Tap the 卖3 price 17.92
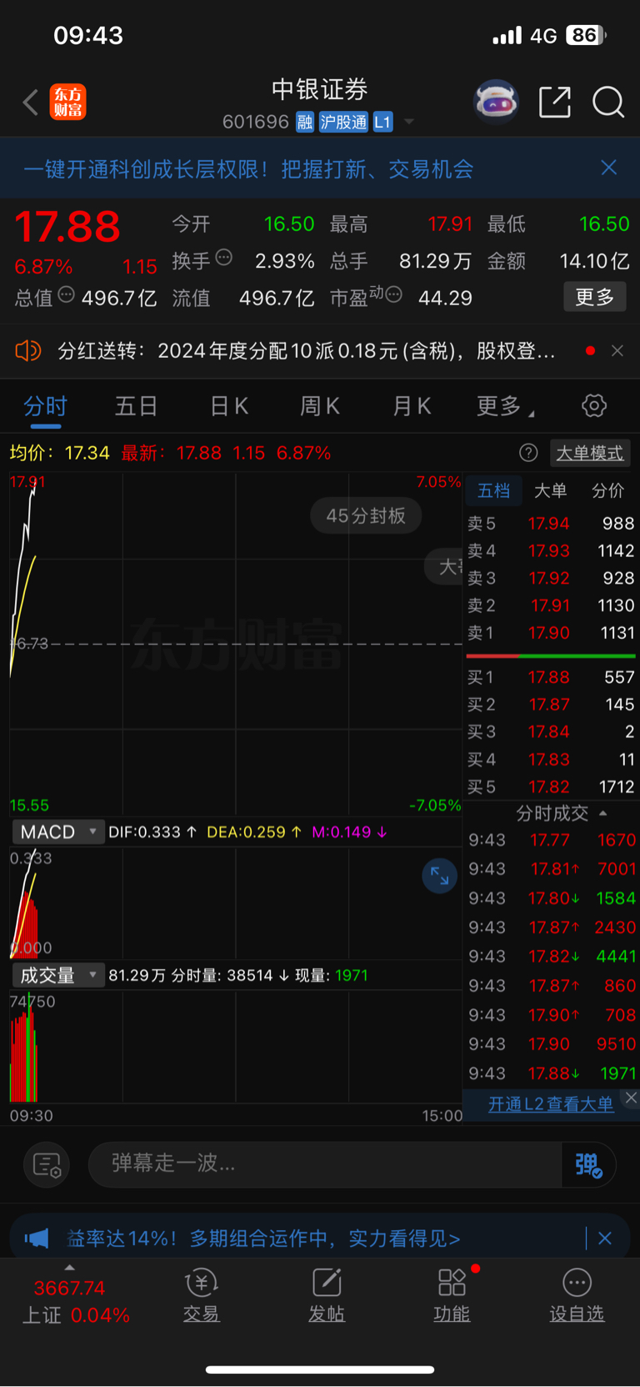The width and height of the screenshot is (640, 1387). click(549, 578)
